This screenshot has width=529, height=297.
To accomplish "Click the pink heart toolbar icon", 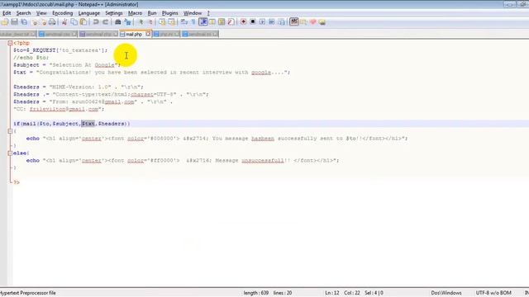I will (x=312, y=22).
